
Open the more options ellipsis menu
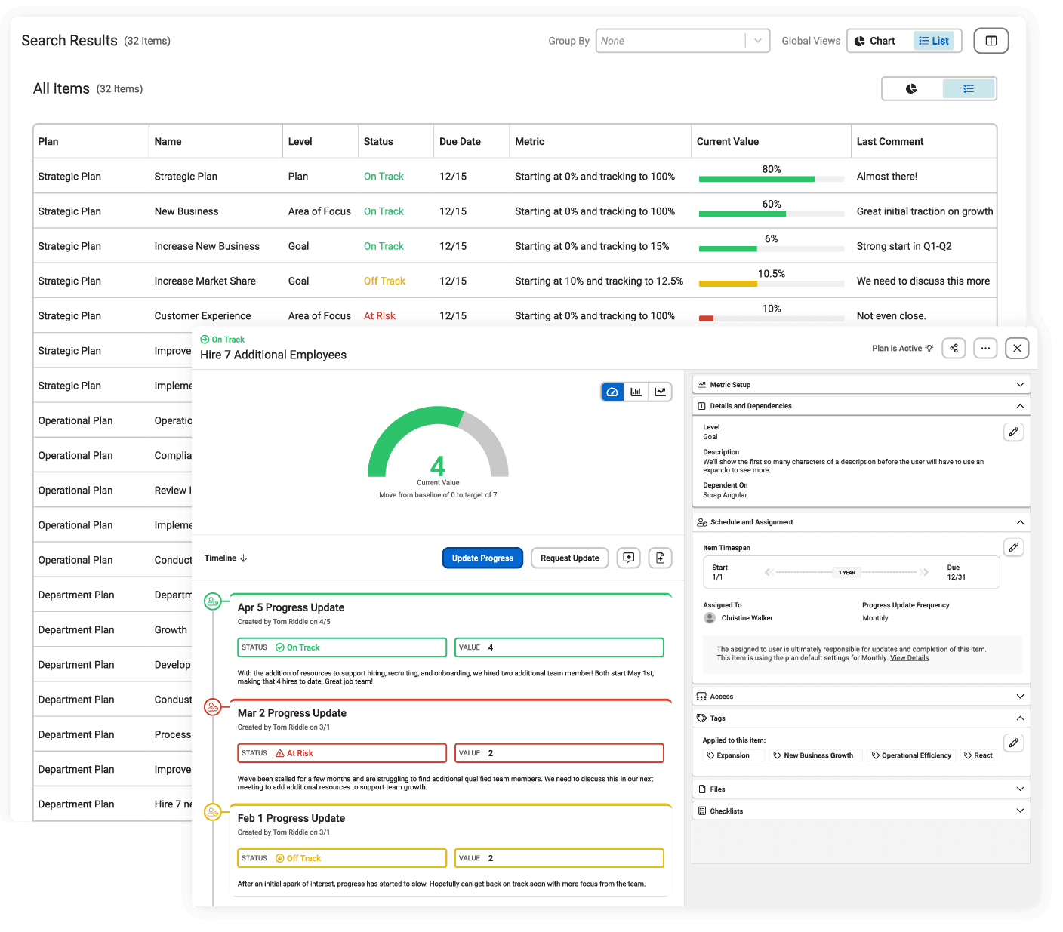click(x=985, y=348)
